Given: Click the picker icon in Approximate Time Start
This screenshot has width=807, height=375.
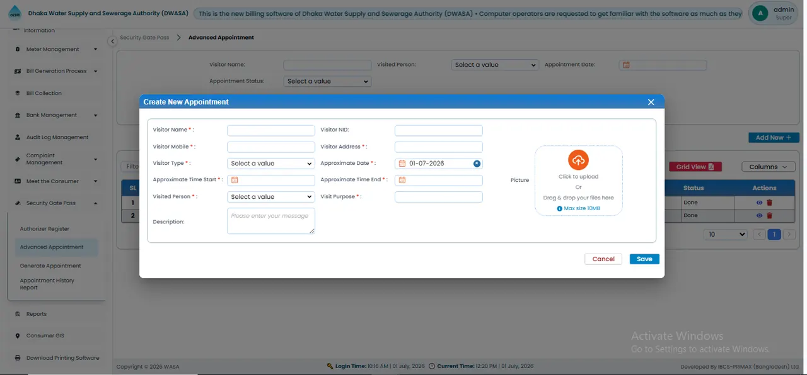Looking at the screenshot, I should click(235, 180).
